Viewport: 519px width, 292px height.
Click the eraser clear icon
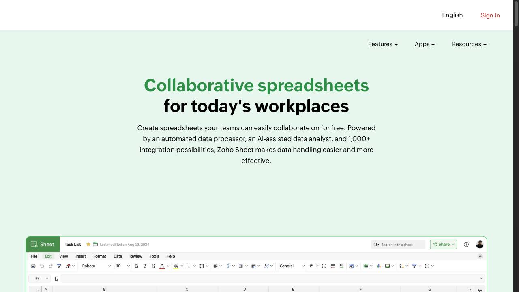68,266
